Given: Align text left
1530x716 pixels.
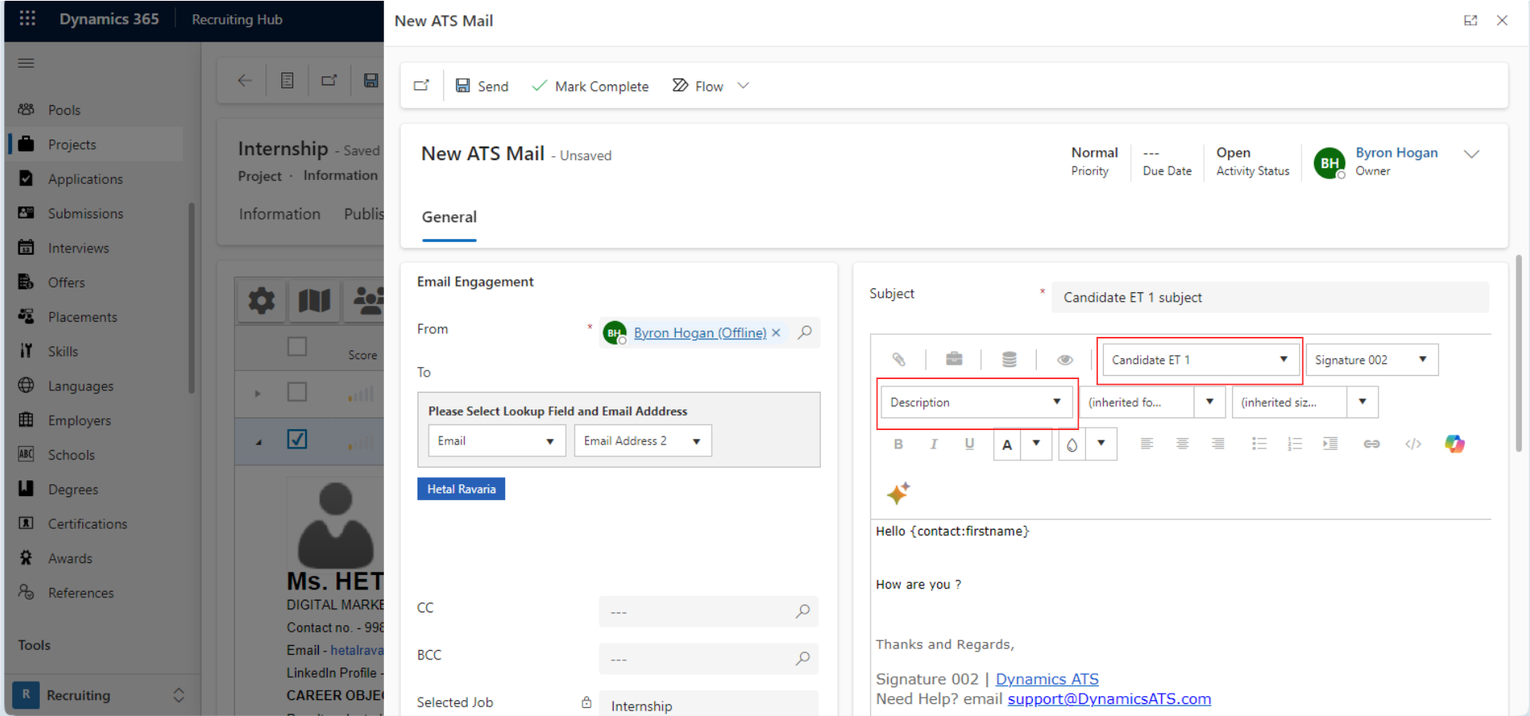Looking at the screenshot, I should pyautogui.click(x=1147, y=444).
